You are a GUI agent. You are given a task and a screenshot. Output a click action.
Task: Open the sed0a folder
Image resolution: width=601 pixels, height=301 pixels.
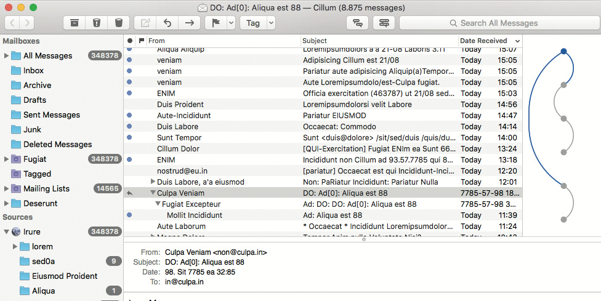point(43,261)
